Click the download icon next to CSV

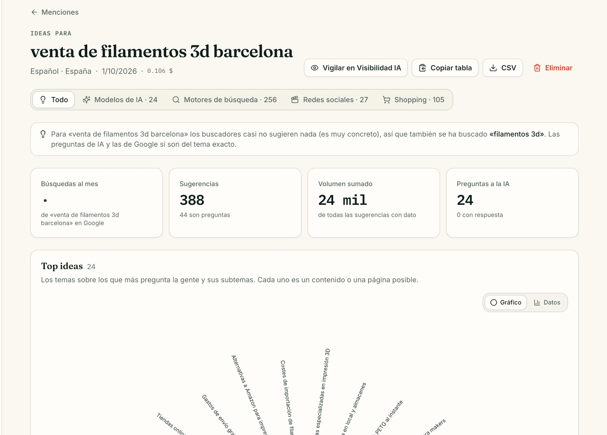(x=493, y=68)
